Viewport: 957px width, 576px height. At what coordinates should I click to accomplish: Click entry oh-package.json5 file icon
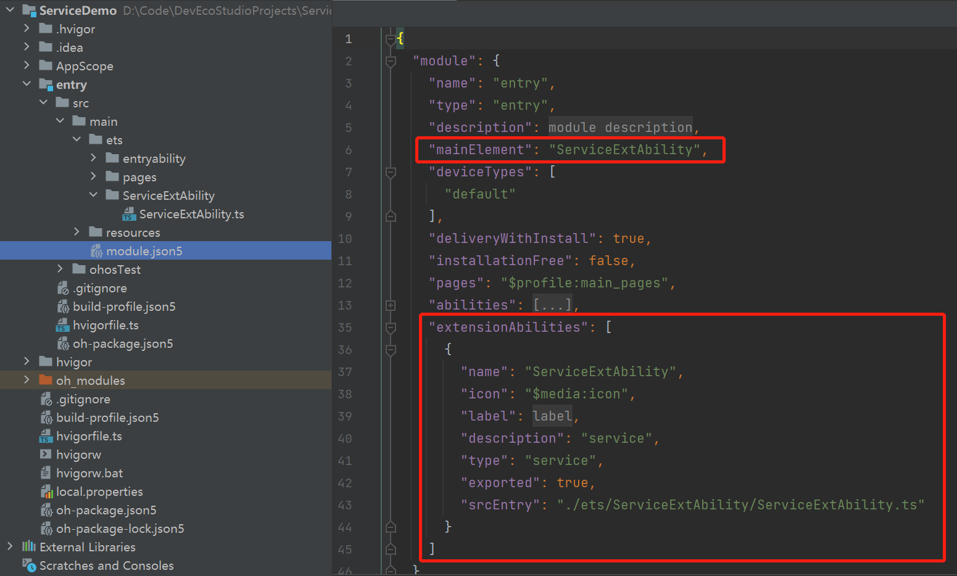(63, 344)
